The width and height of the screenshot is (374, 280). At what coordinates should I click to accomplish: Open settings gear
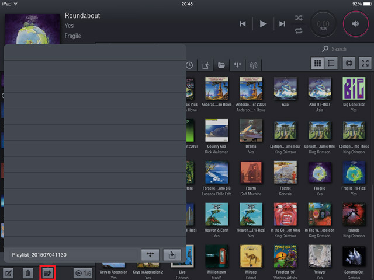[349, 64]
